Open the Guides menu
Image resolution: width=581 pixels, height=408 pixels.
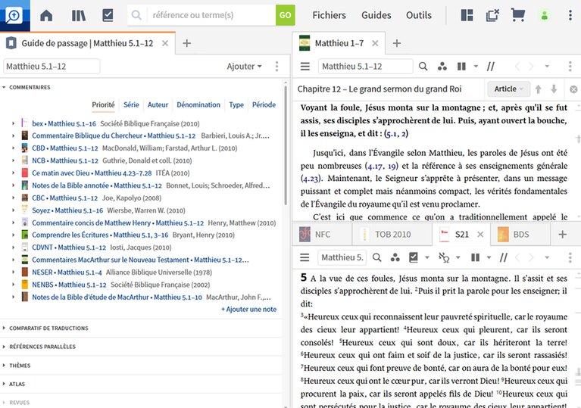click(x=376, y=15)
